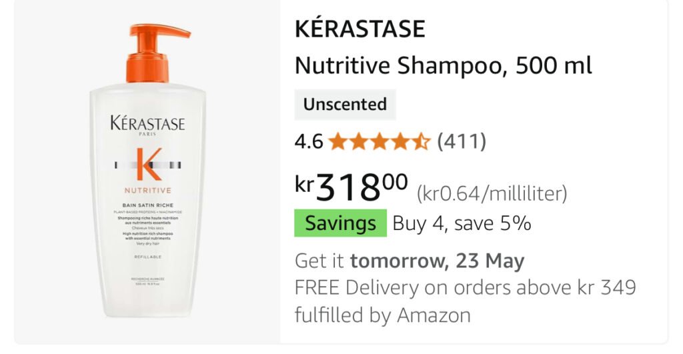
Task: View the 411 customer reviews
Action: (461, 141)
